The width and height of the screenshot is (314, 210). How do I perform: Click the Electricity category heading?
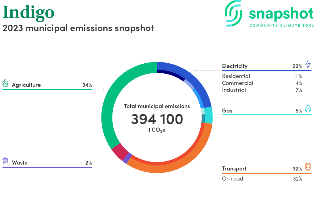coord(235,66)
